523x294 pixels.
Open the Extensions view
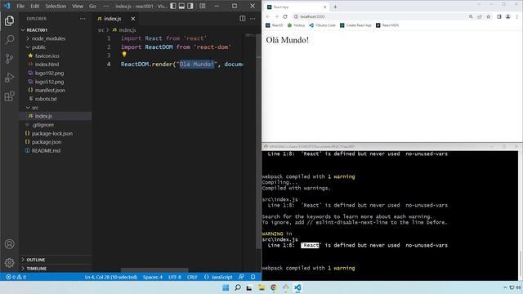pos(9,96)
